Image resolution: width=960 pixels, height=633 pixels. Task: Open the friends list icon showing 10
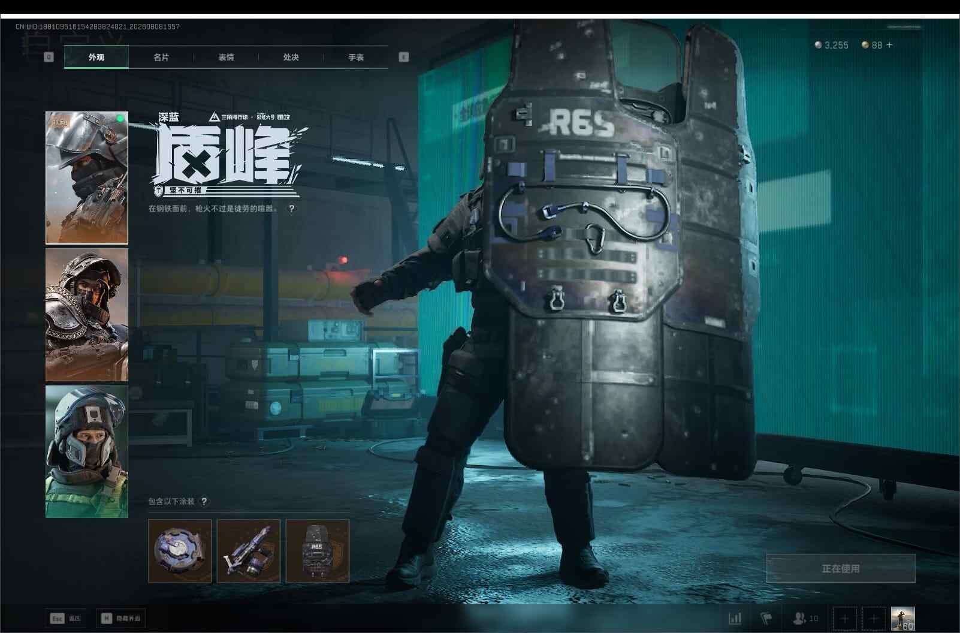pos(805,618)
